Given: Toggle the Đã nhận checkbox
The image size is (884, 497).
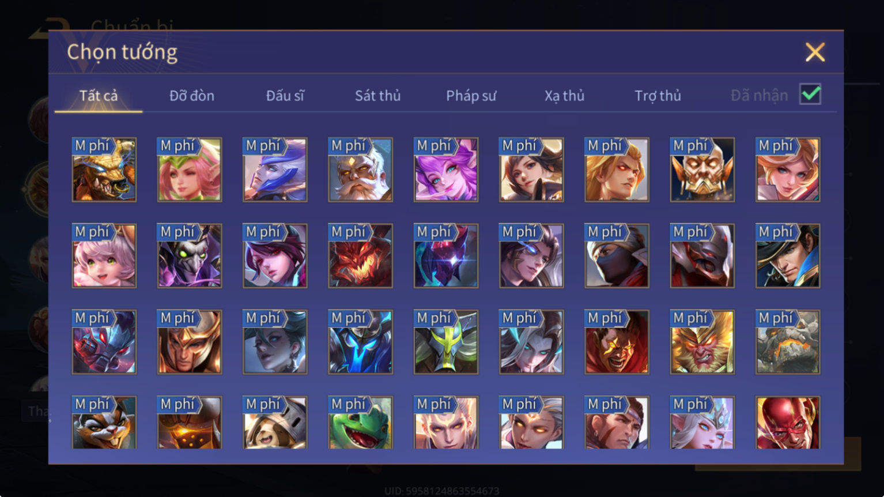Looking at the screenshot, I should (810, 94).
